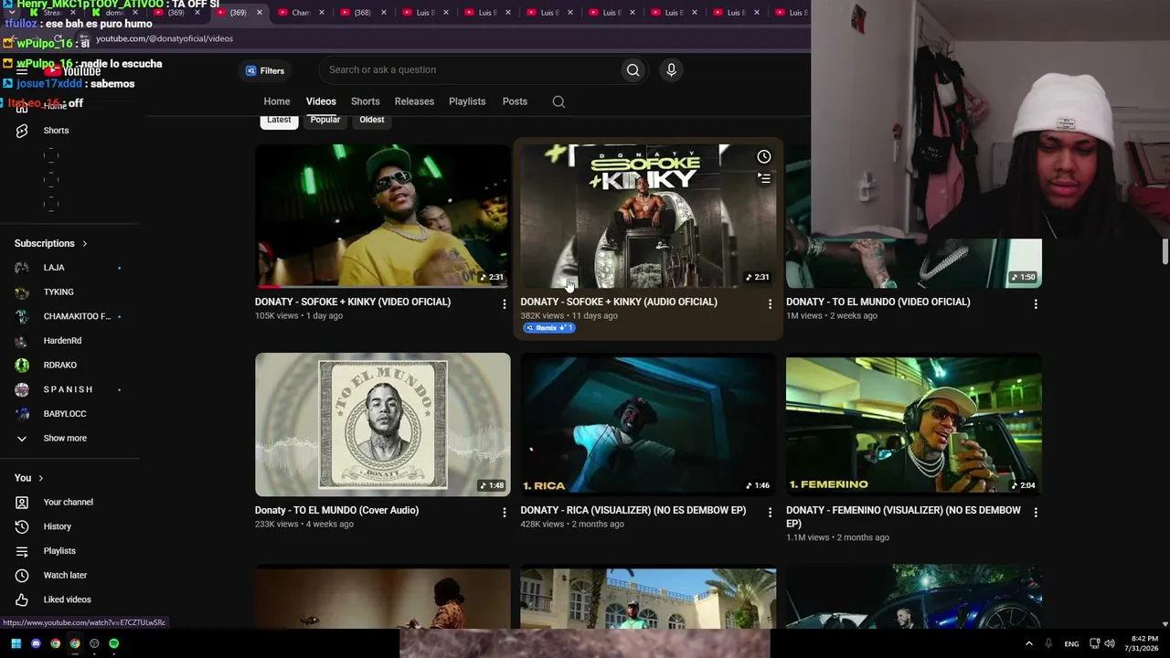Open the Filters button
The height and width of the screenshot is (658, 1170).
point(265,70)
